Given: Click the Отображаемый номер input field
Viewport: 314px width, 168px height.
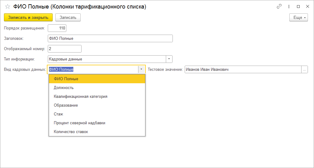Looking at the screenshot, I should pos(65,49).
